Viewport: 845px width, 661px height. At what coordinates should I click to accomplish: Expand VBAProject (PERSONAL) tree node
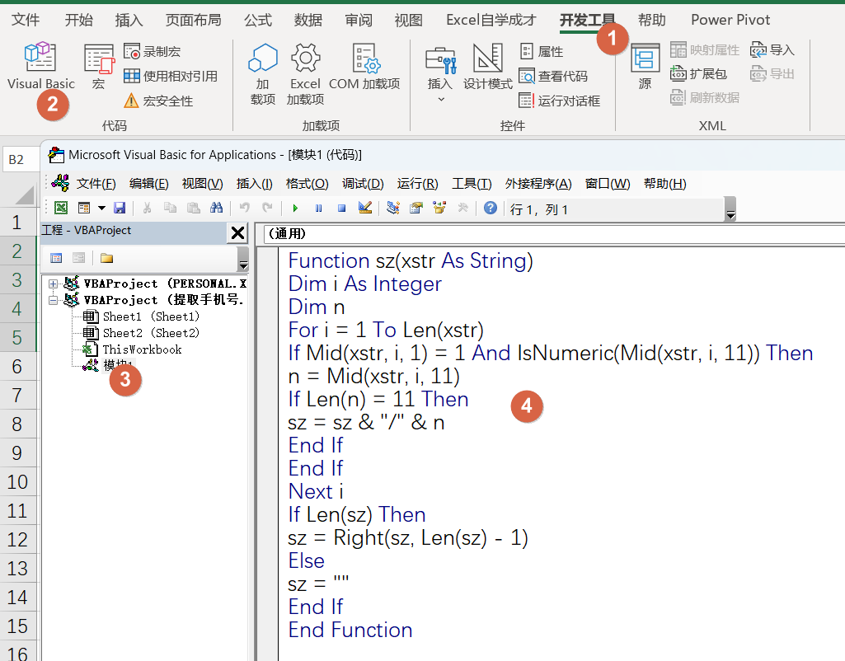pyautogui.click(x=53, y=284)
